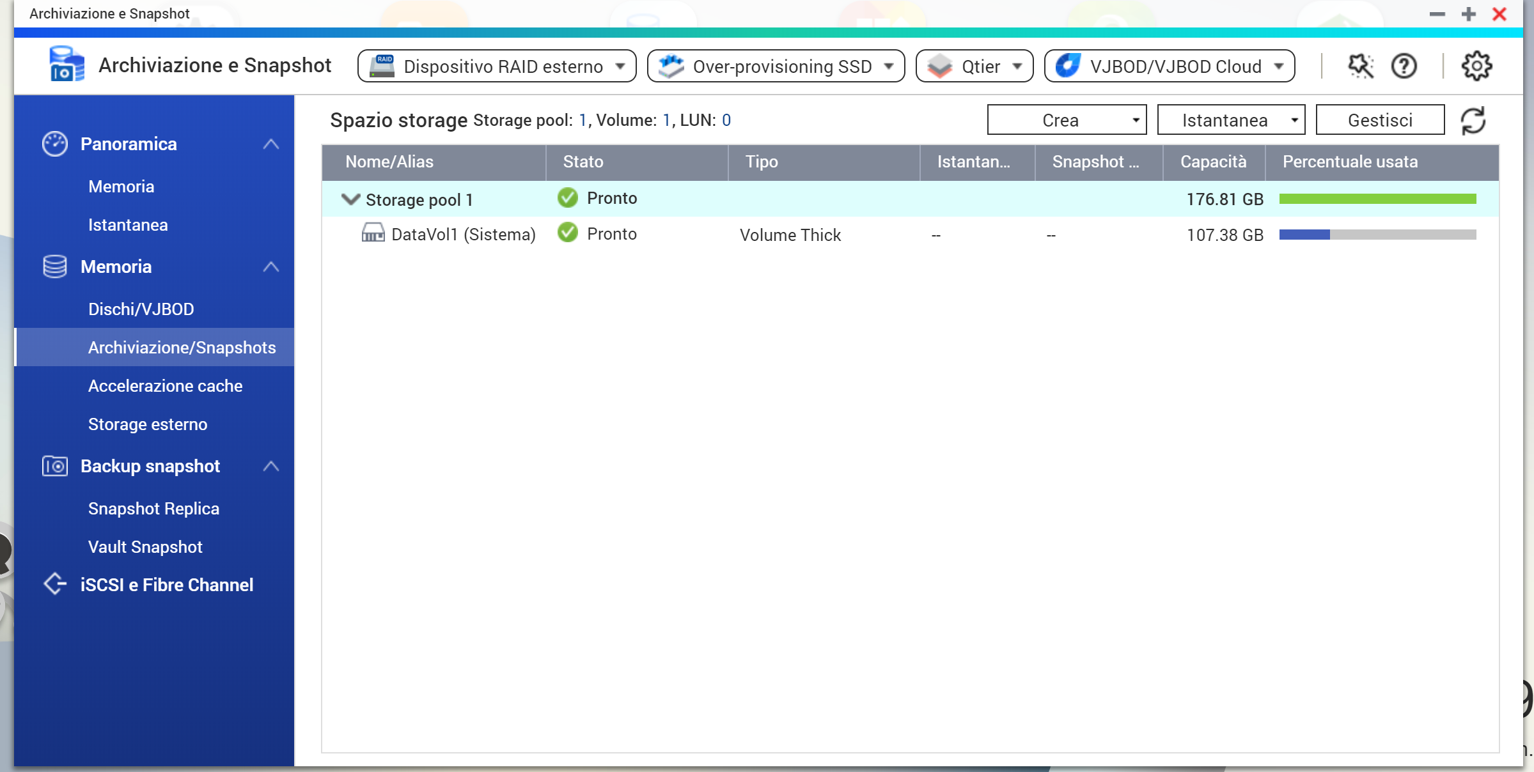Collapse the Panoramica sidebar section
This screenshot has width=1534, height=772.
[271, 144]
